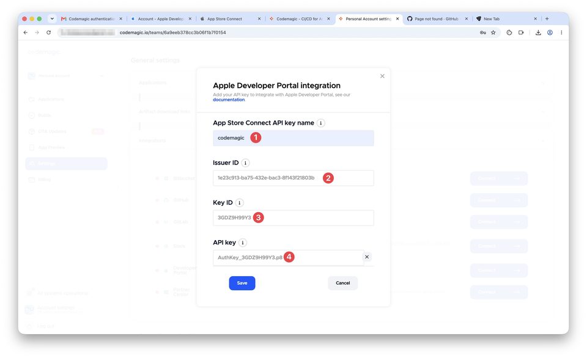587x358 pixels.
Task: Show info for App Store Connect API key name
Action: point(321,123)
